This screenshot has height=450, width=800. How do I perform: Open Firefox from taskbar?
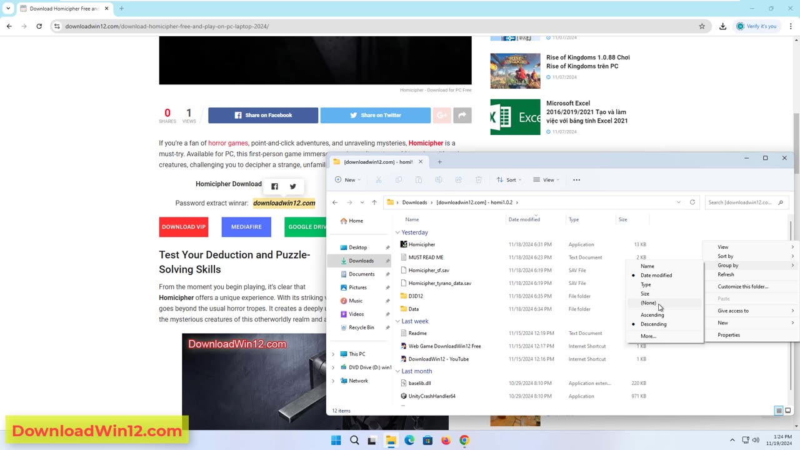(446, 440)
